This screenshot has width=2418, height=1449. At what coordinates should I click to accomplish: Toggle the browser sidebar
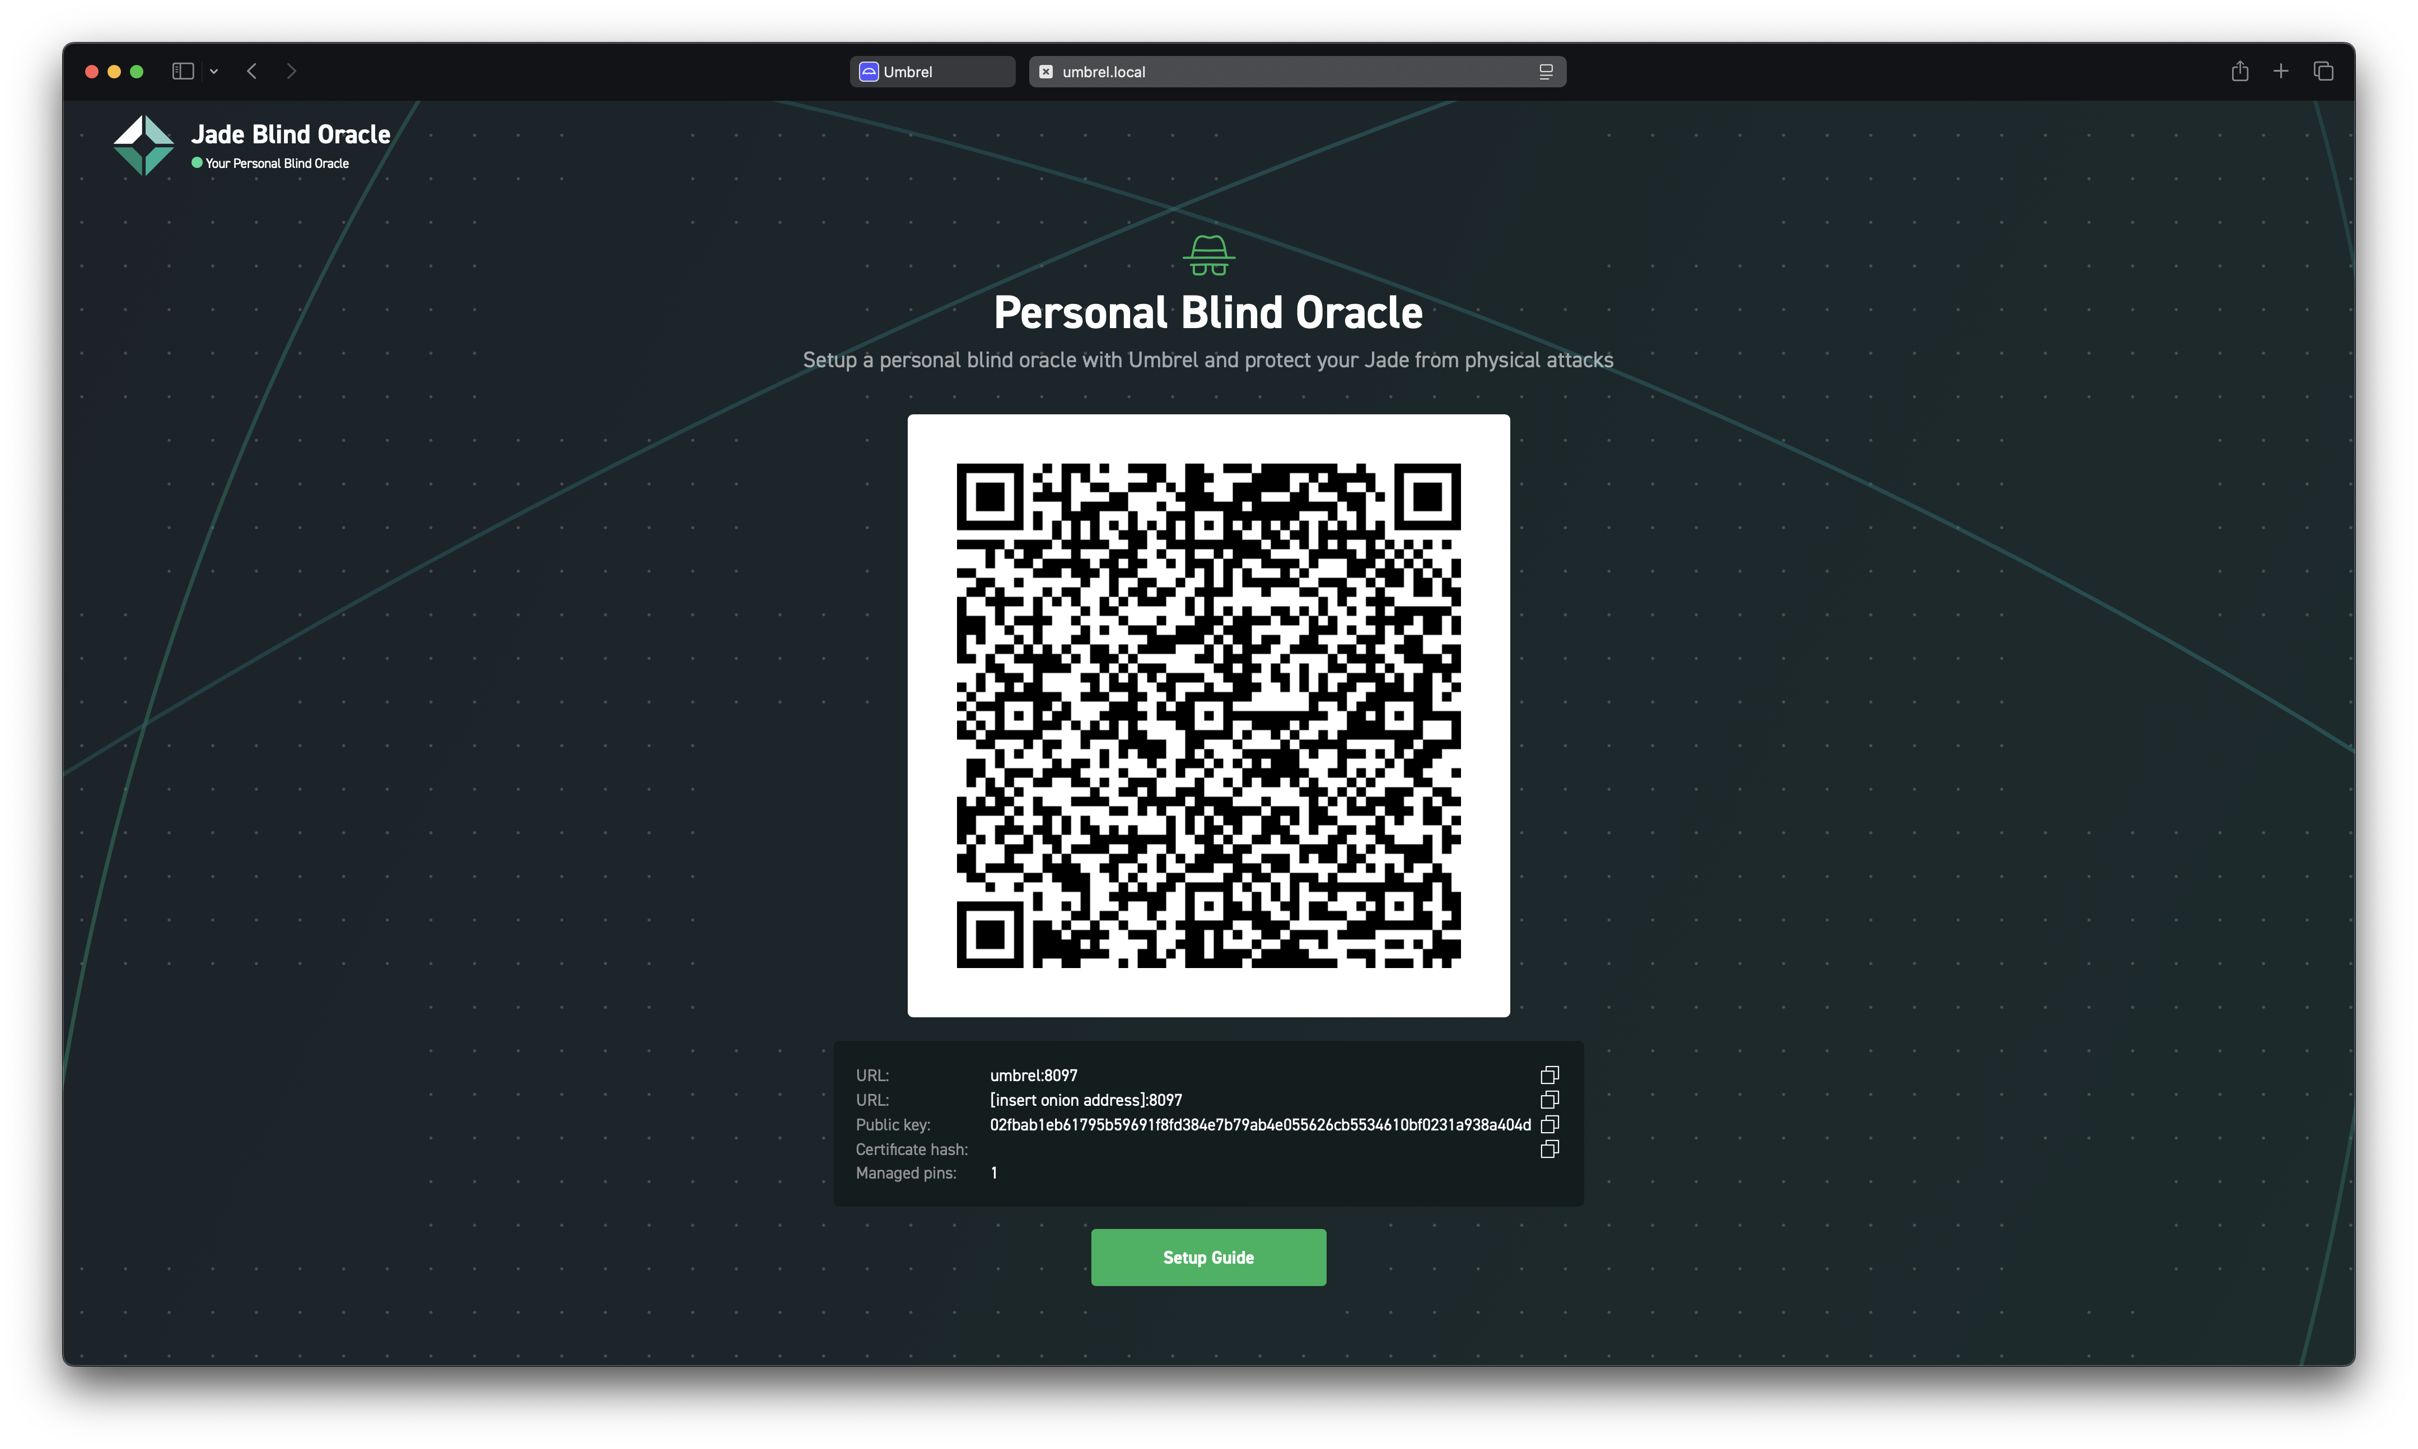pyautogui.click(x=183, y=71)
